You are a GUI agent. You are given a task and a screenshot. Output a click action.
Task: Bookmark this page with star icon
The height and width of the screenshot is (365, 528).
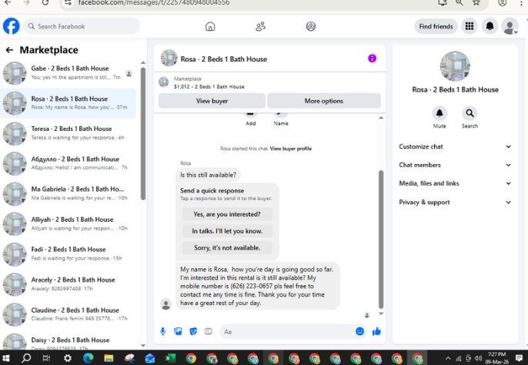(x=476, y=3)
